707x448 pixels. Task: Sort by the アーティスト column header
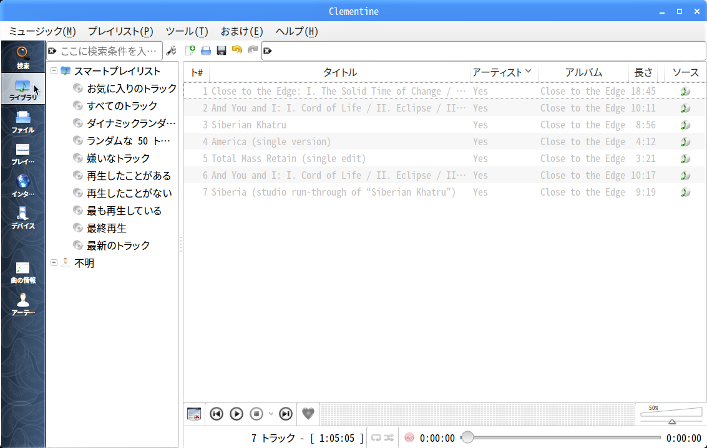pyautogui.click(x=504, y=72)
